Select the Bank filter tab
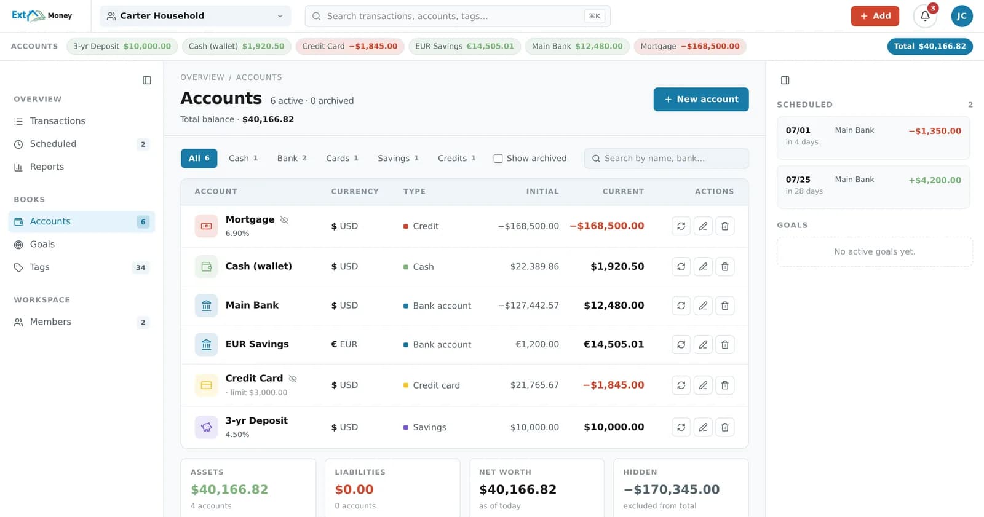The height and width of the screenshot is (517, 984). pyautogui.click(x=292, y=159)
